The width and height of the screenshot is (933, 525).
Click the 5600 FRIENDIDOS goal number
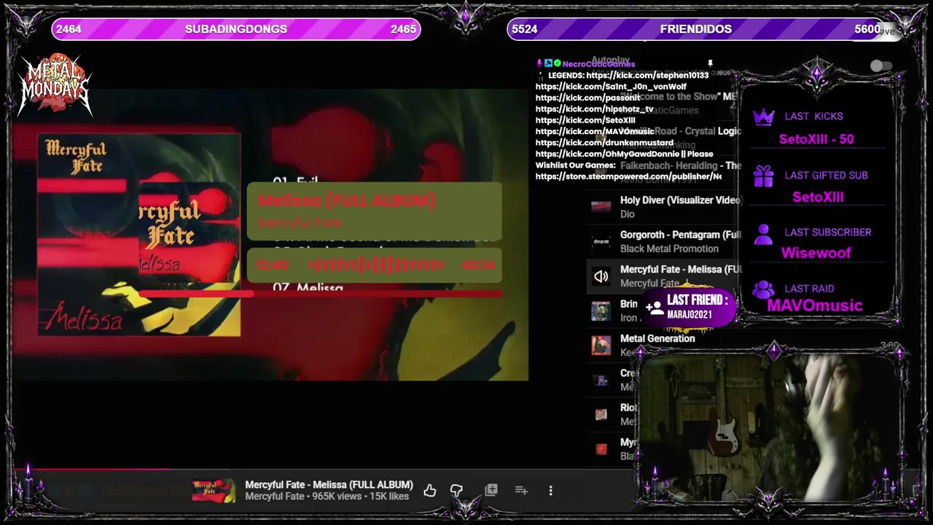coord(867,29)
